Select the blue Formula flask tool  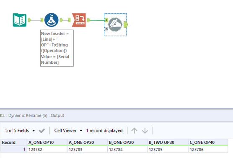coord(52,20)
